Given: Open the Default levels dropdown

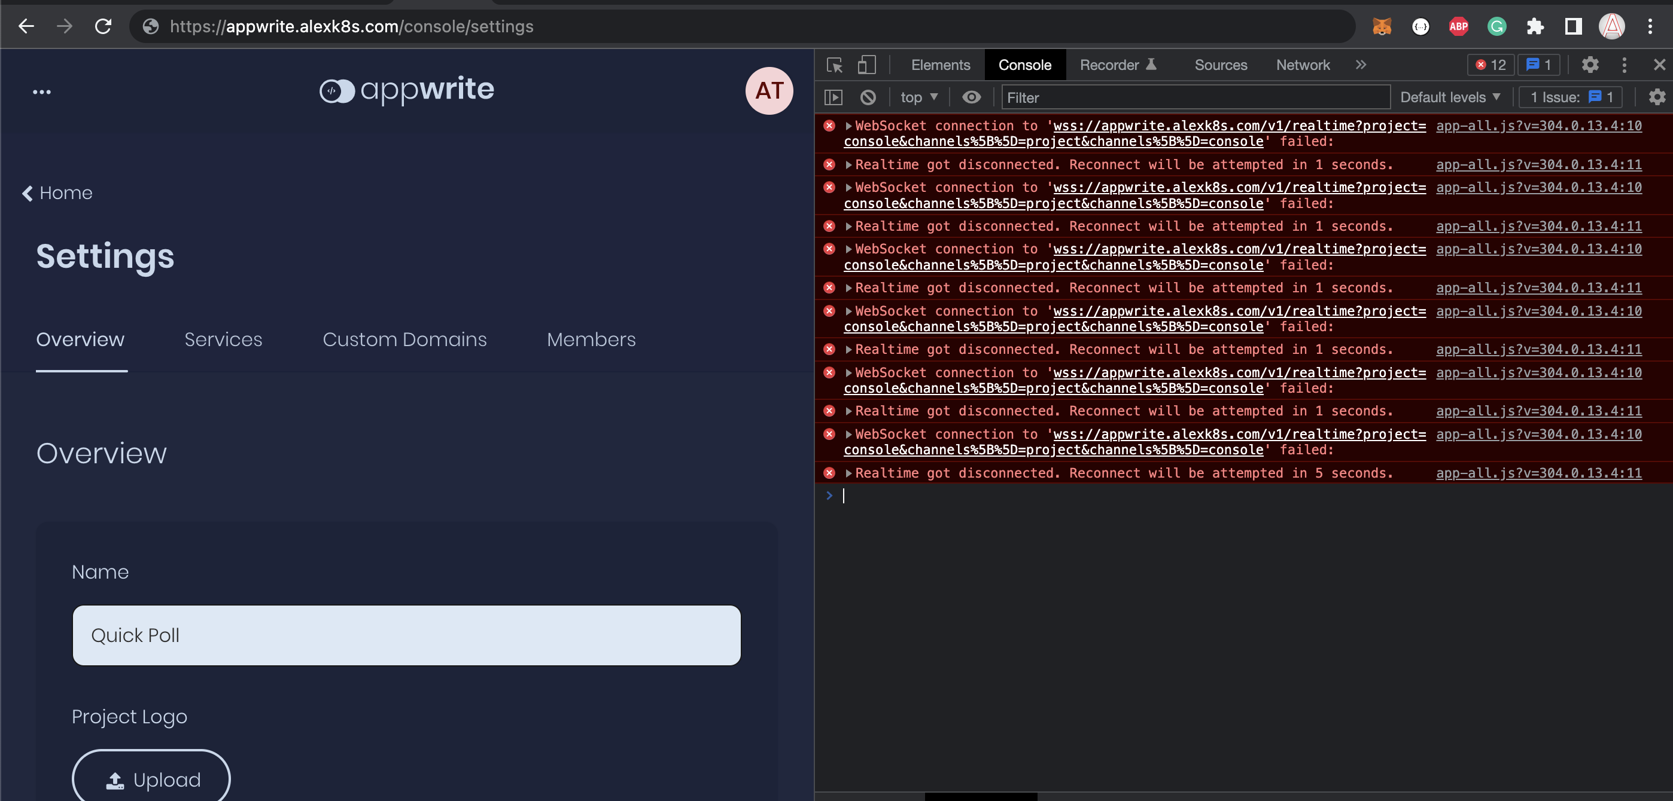Looking at the screenshot, I should coord(1450,97).
